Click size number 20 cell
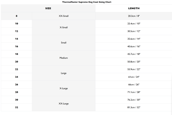This screenshot has width=172, height=115. point(16,62)
